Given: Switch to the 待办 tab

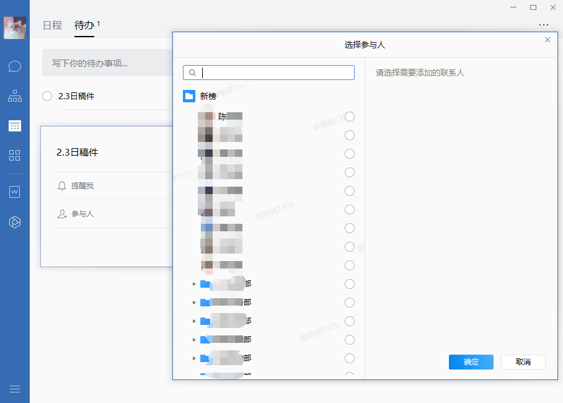Looking at the screenshot, I should (x=84, y=25).
